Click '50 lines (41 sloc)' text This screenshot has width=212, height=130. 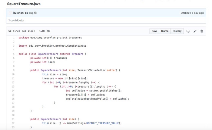(22, 31)
